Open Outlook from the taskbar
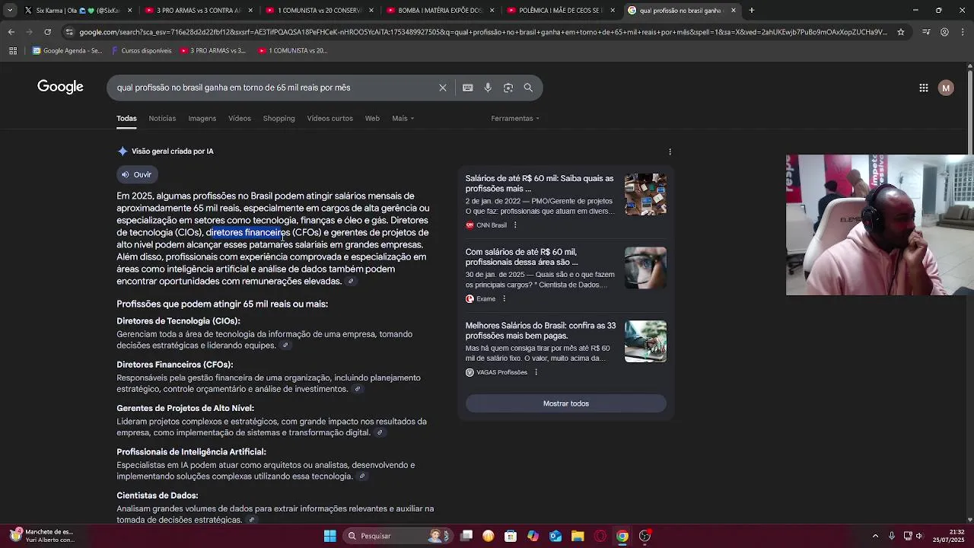974x548 pixels. point(555,536)
